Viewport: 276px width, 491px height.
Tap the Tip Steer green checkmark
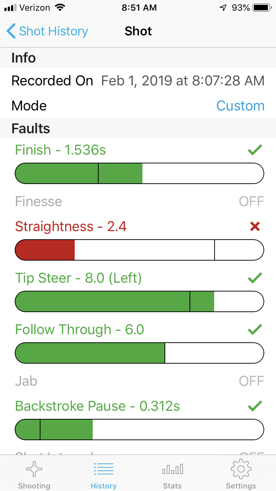click(x=255, y=278)
